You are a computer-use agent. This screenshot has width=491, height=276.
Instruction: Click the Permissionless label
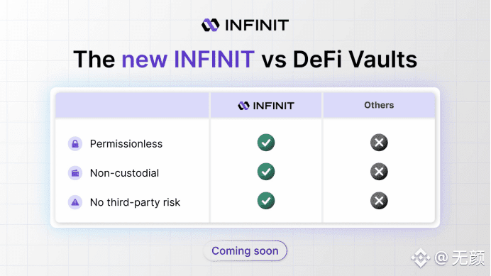(x=126, y=144)
